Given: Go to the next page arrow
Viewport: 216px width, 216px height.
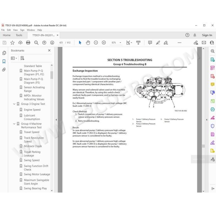Looking at the screenshot, I should click(x=52, y=43).
